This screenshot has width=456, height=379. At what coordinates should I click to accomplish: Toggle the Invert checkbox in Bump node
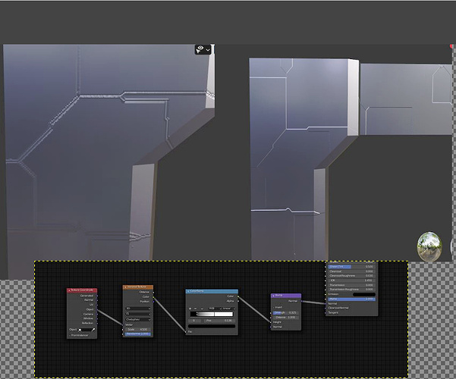click(x=274, y=308)
